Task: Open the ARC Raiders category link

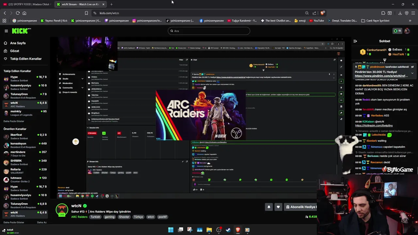Action: (79, 217)
